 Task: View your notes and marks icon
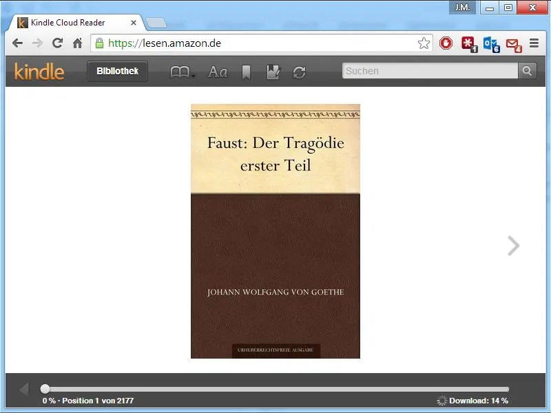point(273,72)
